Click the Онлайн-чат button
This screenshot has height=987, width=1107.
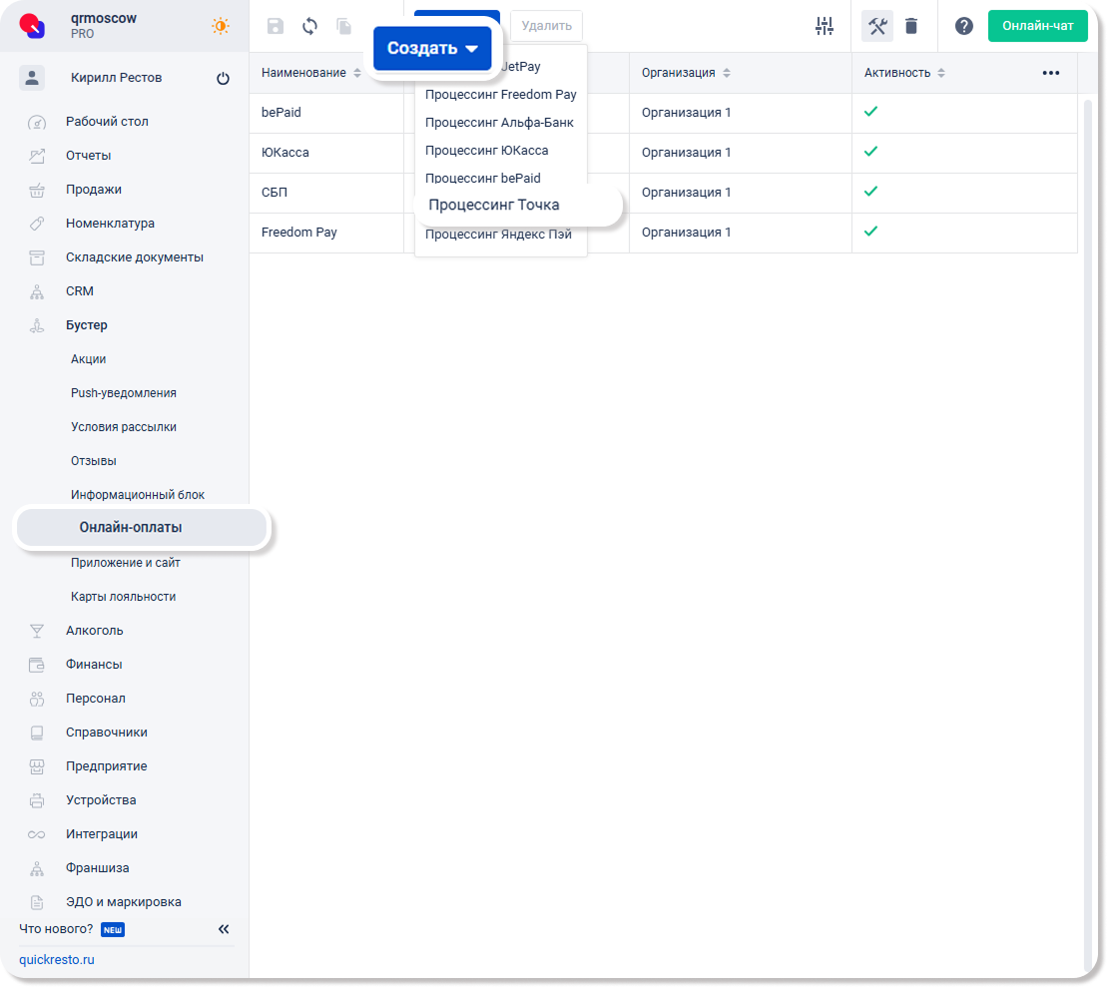[1037, 26]
